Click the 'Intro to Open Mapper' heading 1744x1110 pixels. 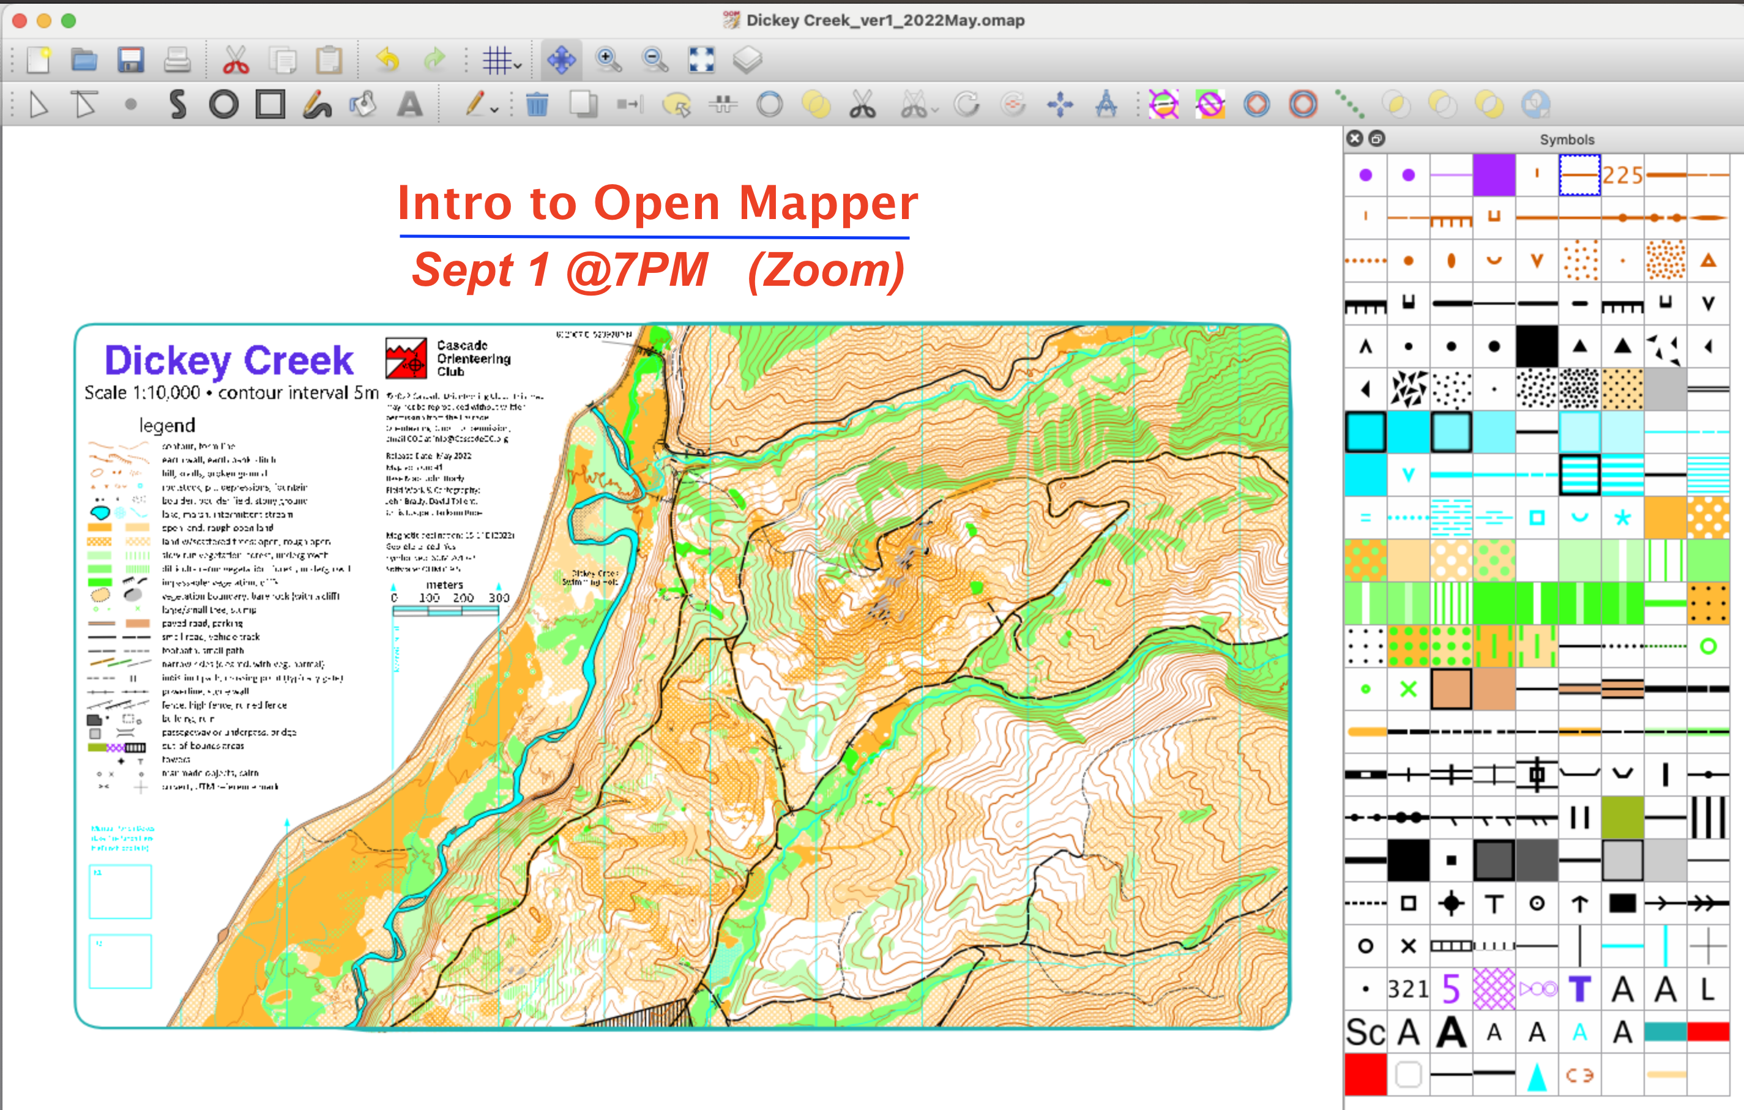[658, 203]
